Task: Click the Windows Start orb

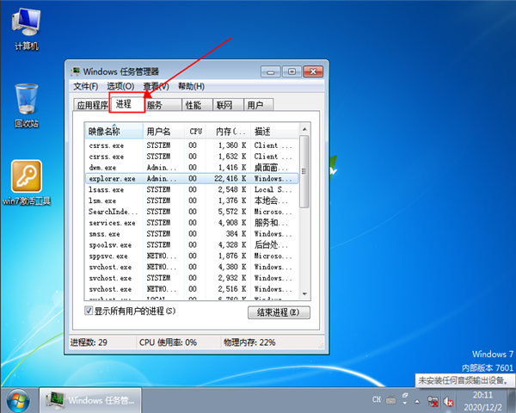Action: [17, 400]
